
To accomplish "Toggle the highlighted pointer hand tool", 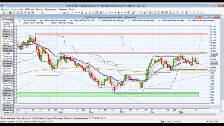I will click(97, 13).
